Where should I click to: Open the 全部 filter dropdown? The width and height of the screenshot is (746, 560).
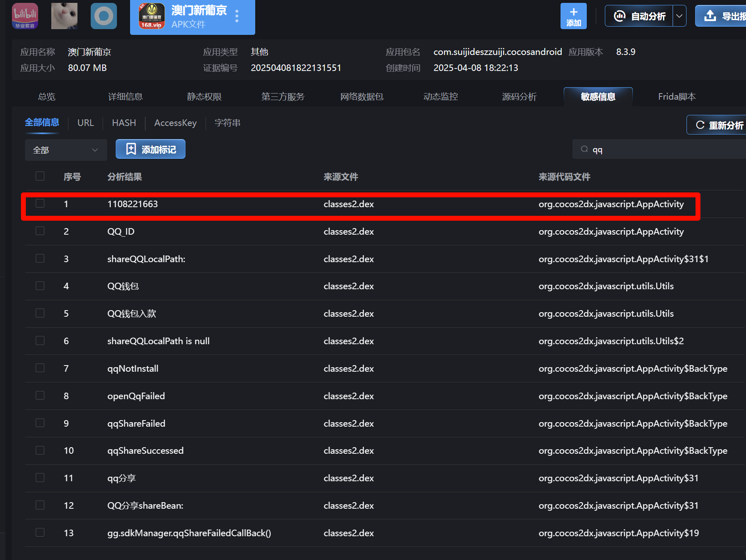tap(66, 150)
